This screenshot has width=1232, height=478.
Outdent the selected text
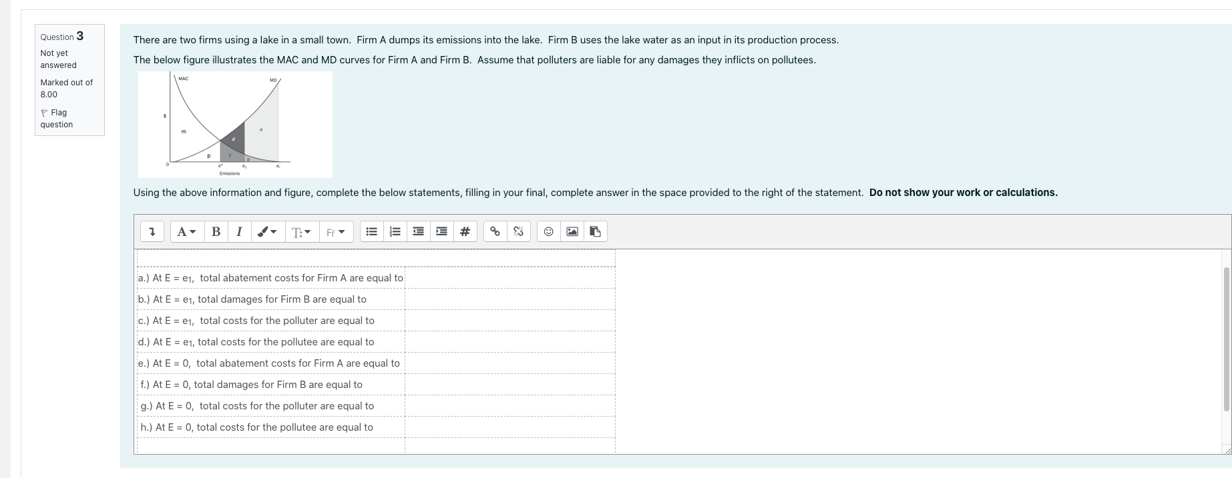pyautogui.click(x=418, y=231)
